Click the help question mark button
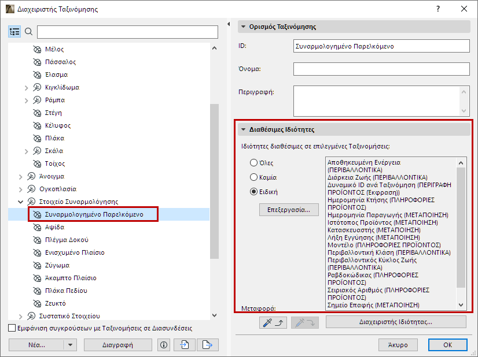 click(x=437, y=9)
